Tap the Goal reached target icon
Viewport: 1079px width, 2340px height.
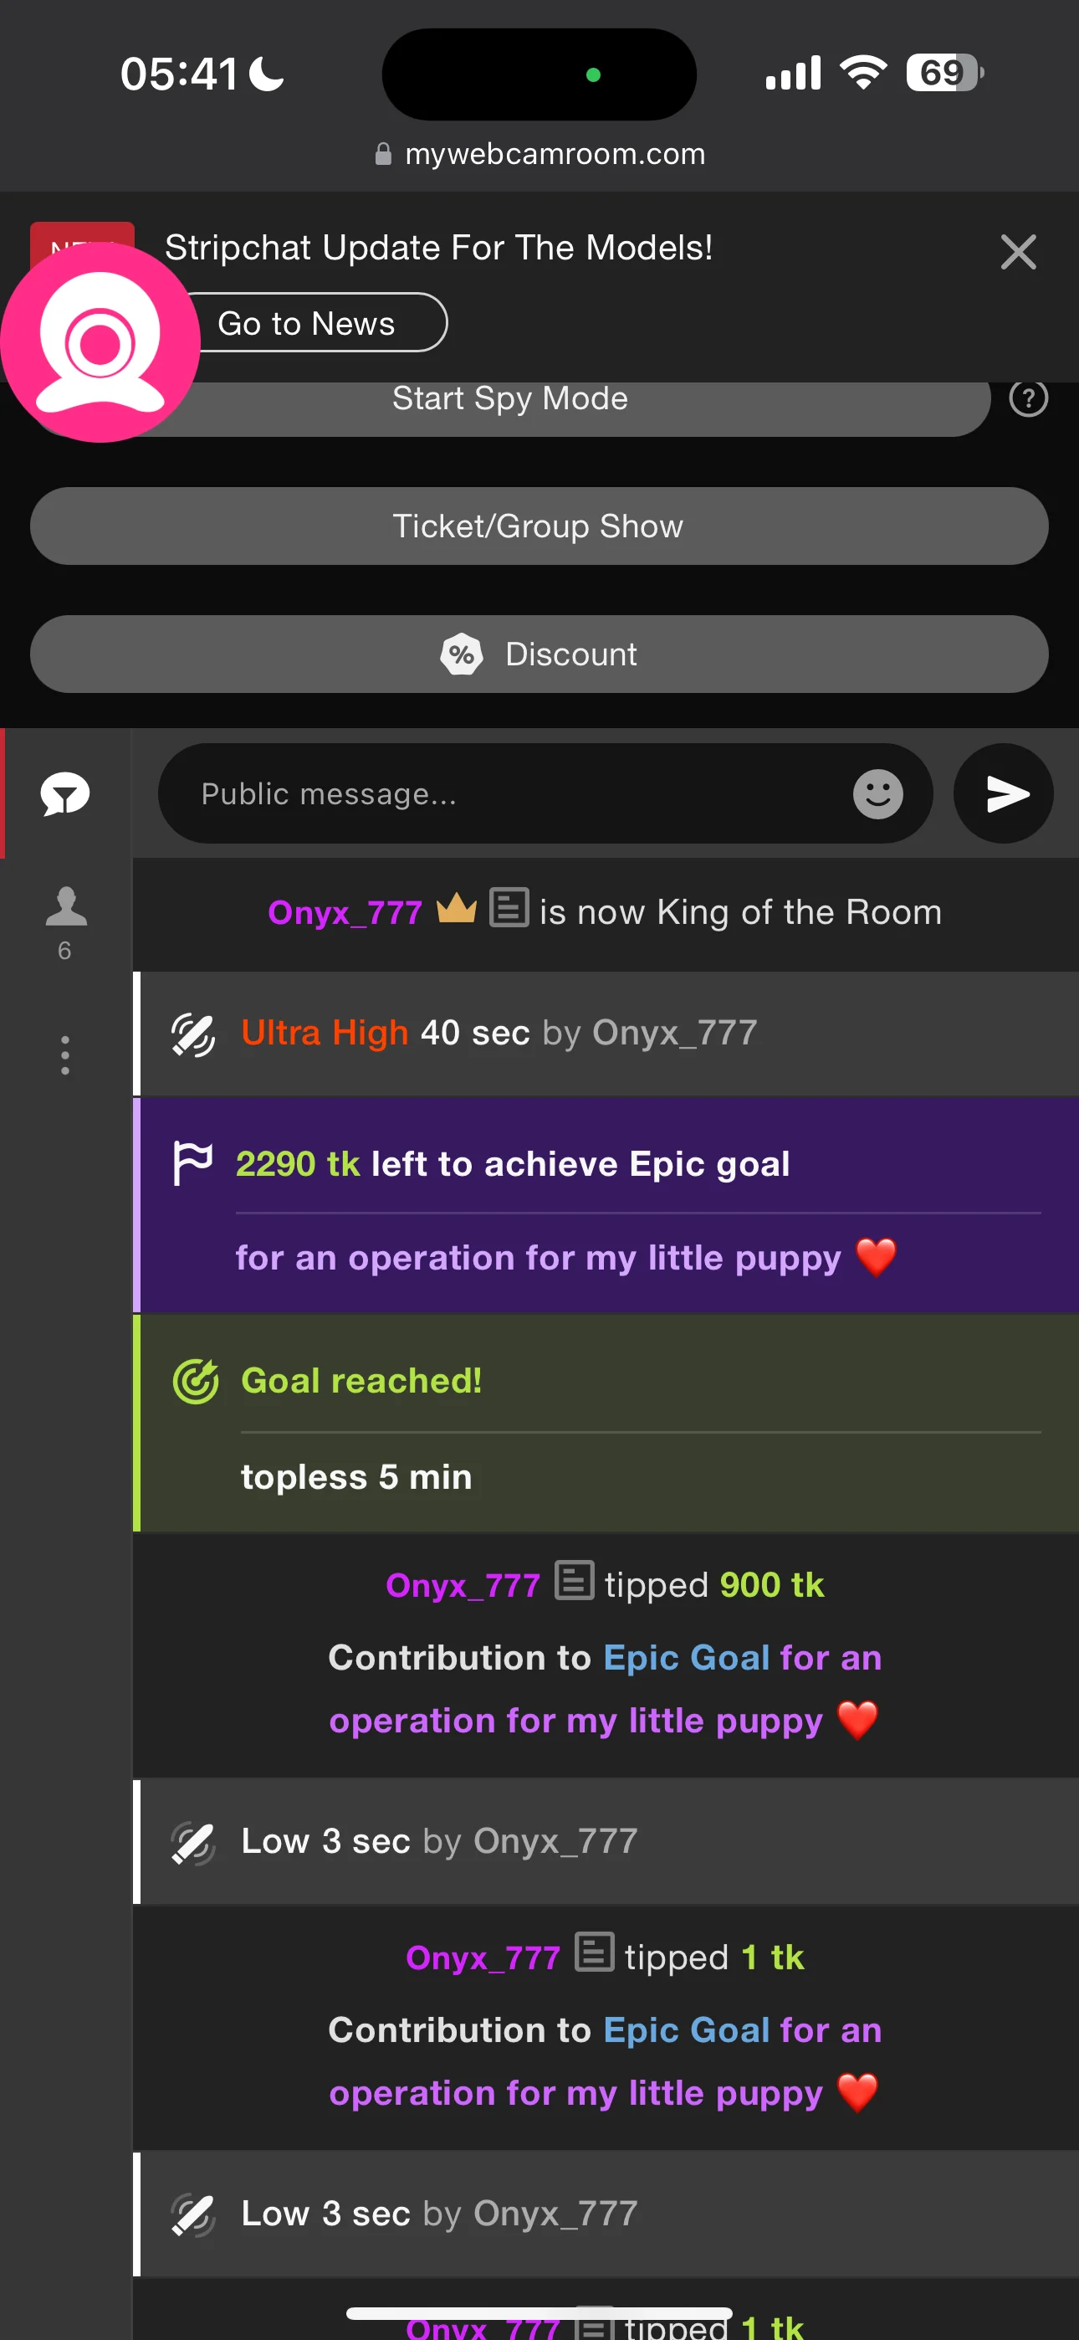pos(195,1381)
